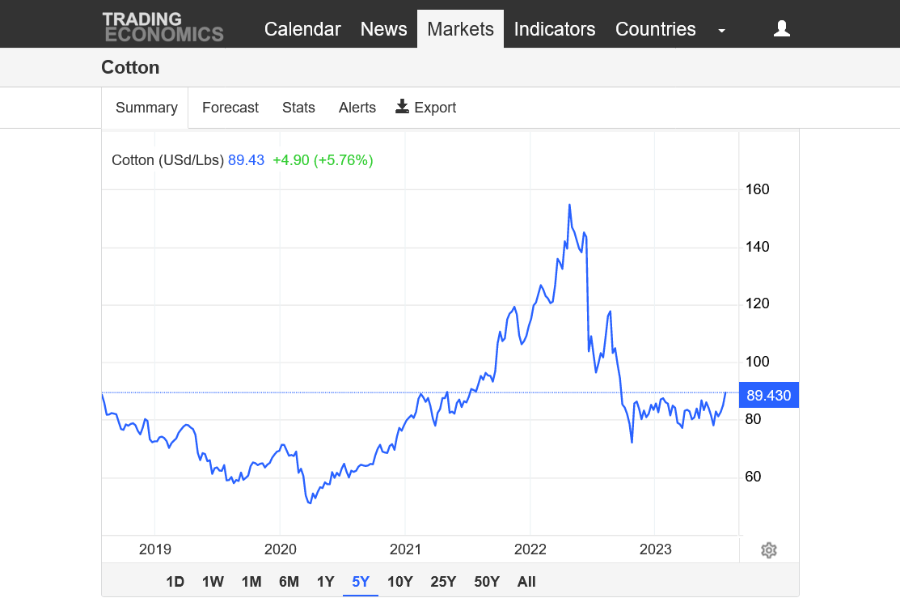Select the 5Y time range
This screenshot has width=900, height=615.
[361, 582]
